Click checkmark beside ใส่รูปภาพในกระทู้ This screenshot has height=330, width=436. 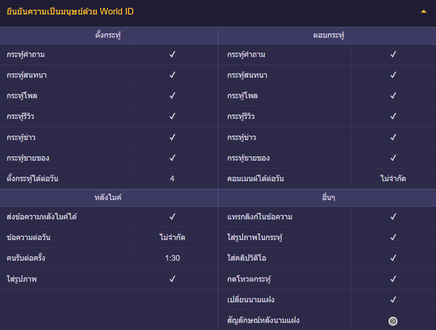pyautogui.click(x=393, y=237)
